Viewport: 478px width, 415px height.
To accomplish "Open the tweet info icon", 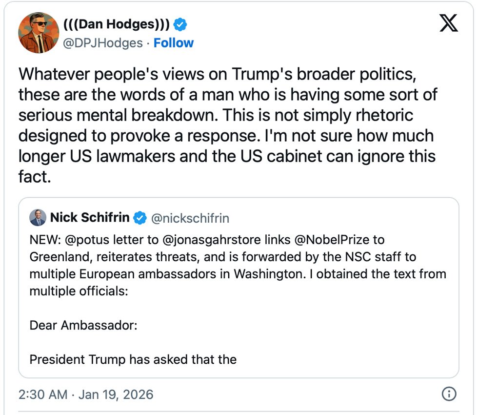I will [448, 394].
